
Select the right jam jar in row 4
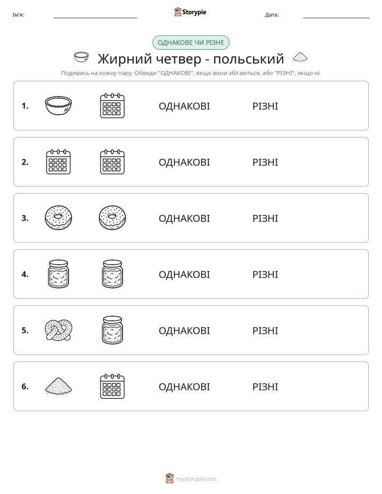click(112, 274)
